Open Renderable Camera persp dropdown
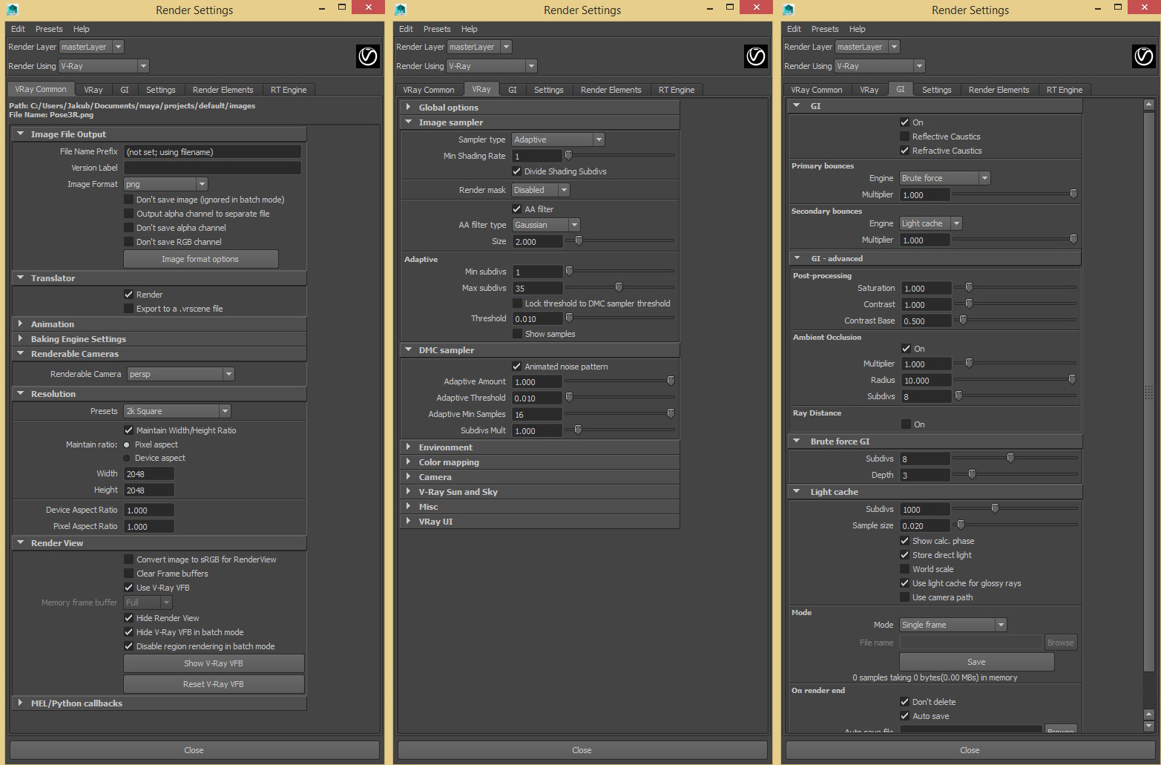 click(181, 374)
